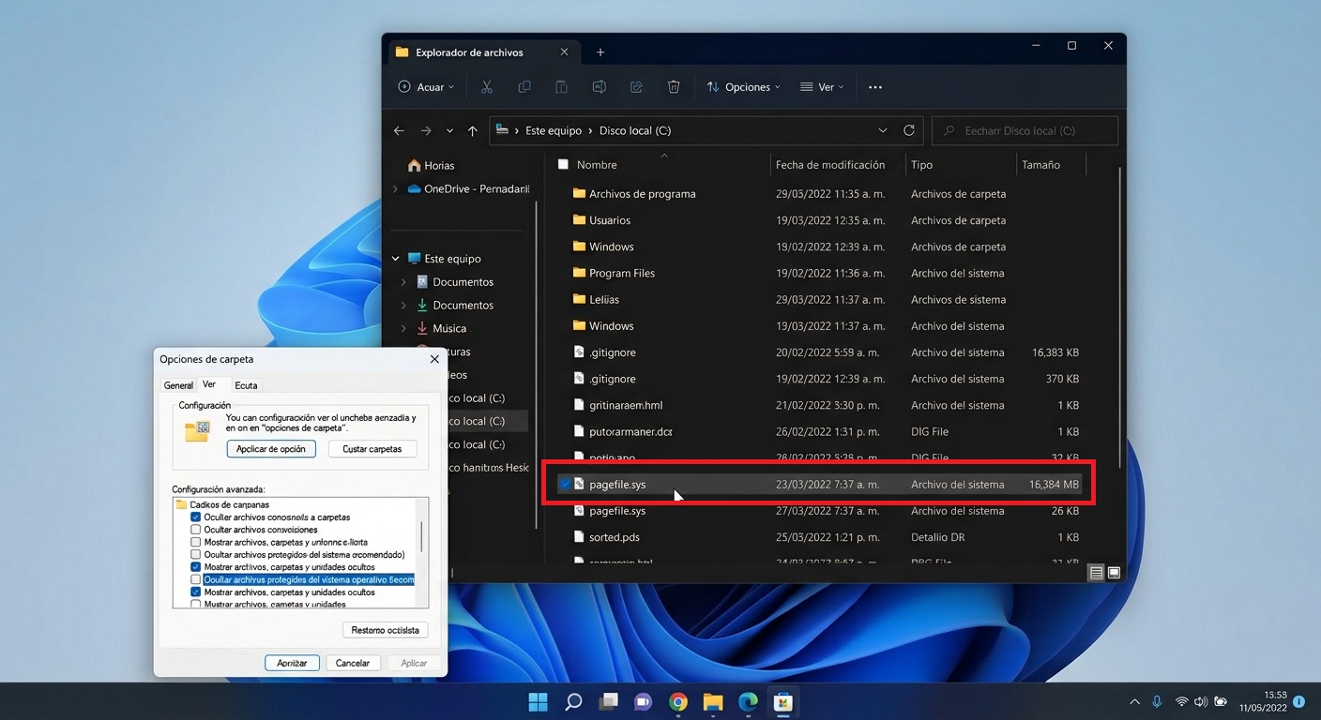Open the Ver view dropdown
Image resolution: width=1321 pixels, height=720 pixels.
click(x=822, y=87)
